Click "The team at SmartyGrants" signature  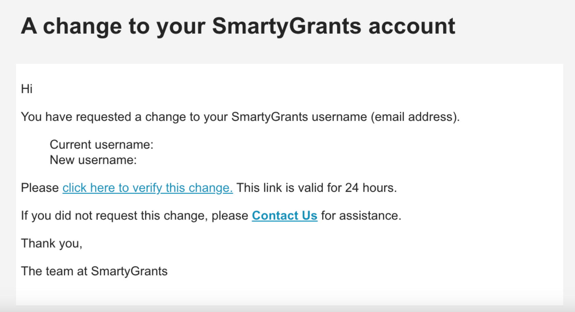pos(94,271)
